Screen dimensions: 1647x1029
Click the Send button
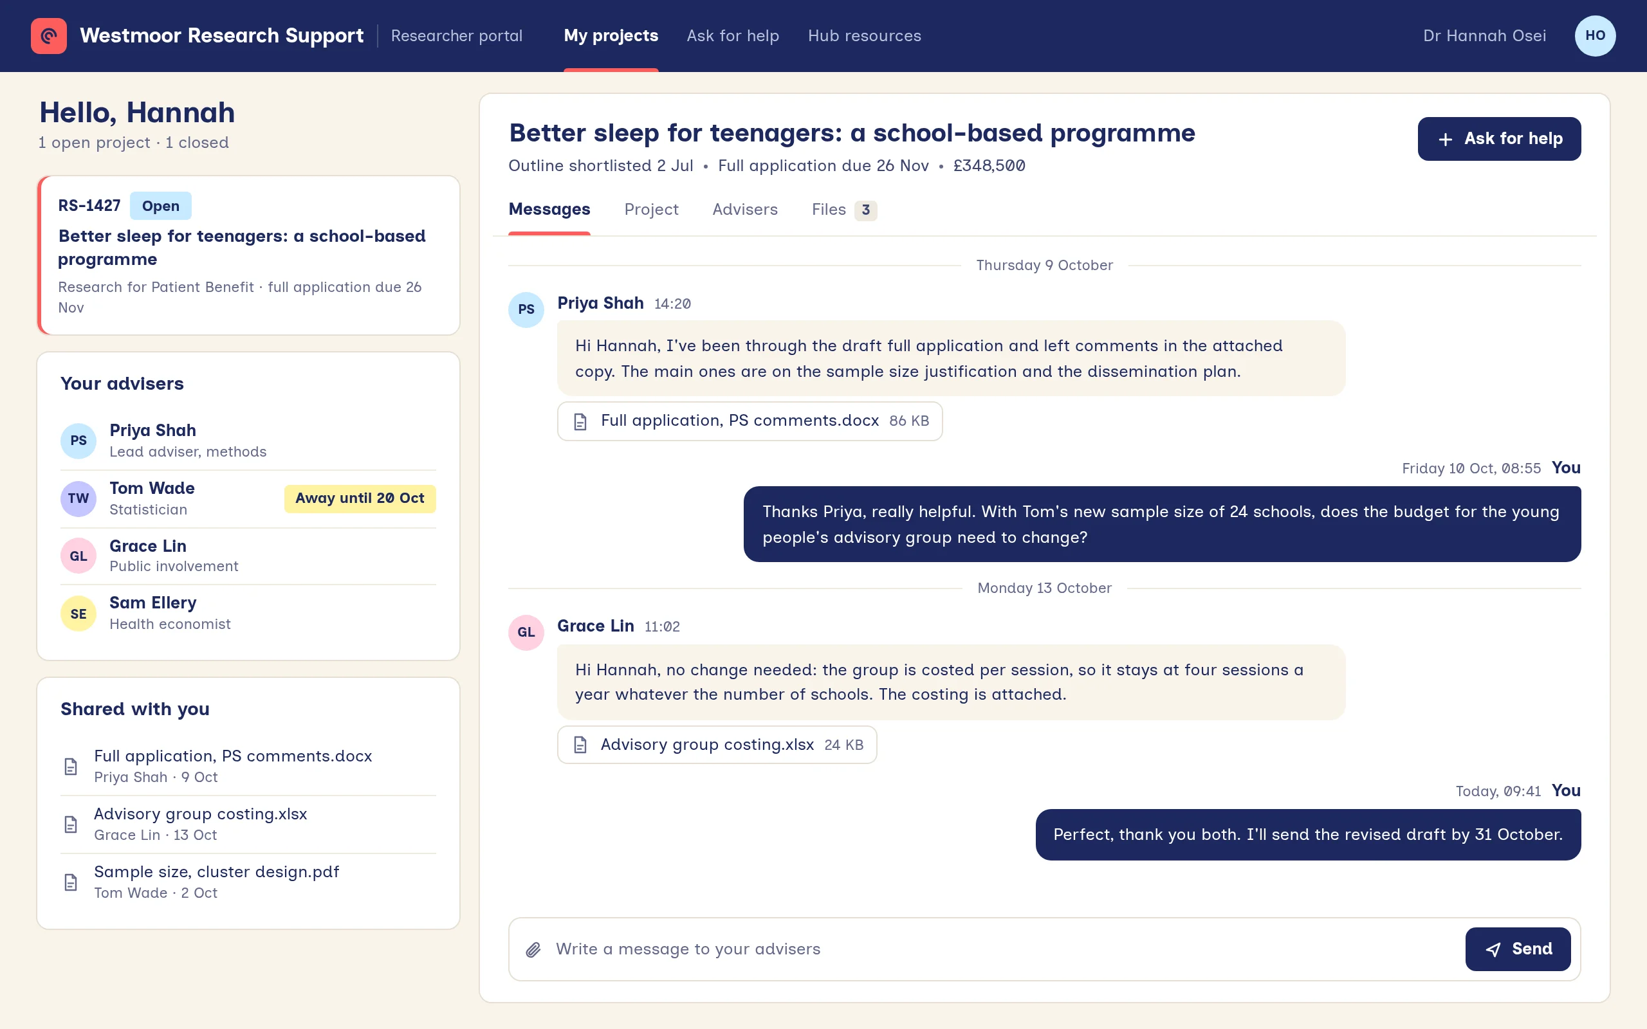(1518, 949)
